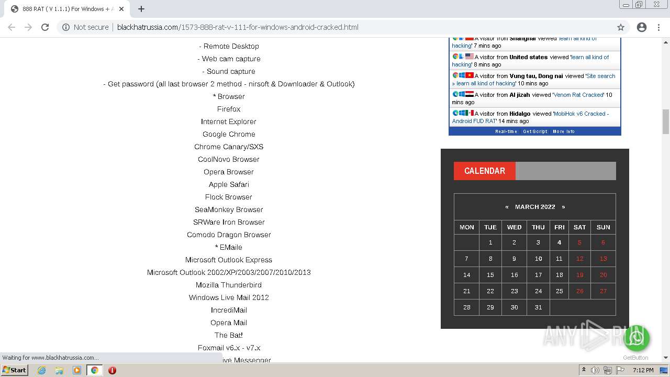The height and width of the screenshot is (377, 670).
Task: Click the 'Google Chrome' list line
Action: 229,134
